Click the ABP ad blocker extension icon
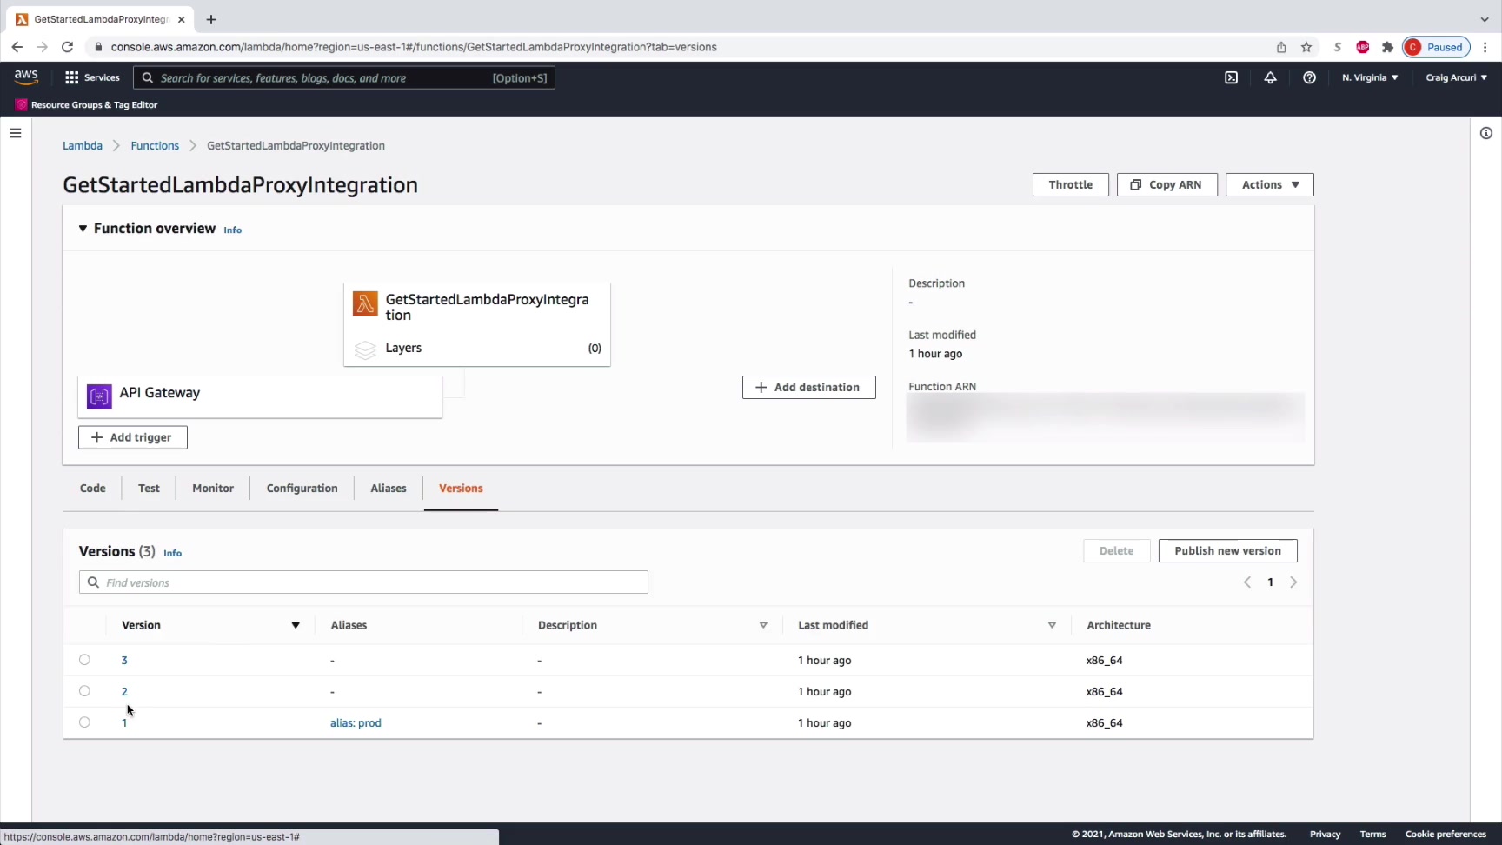The width and height of the screenshot is (1502, 845). tap(1363, 47)
